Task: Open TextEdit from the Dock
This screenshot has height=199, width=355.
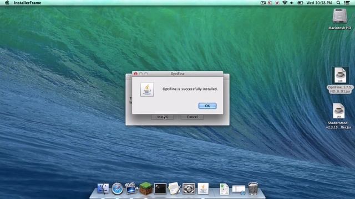Action: (174, 188)
